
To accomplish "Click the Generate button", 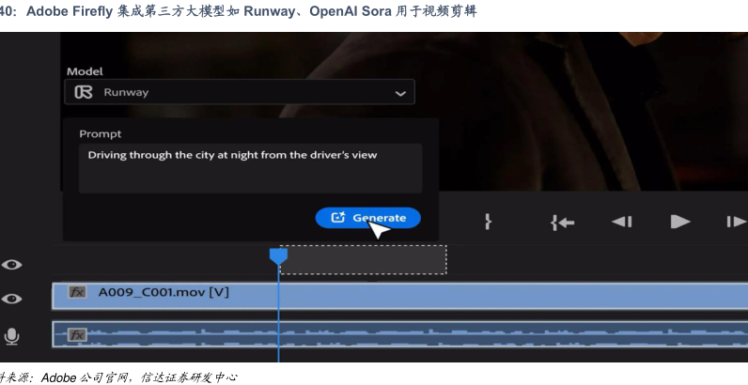I will (367, 218).
